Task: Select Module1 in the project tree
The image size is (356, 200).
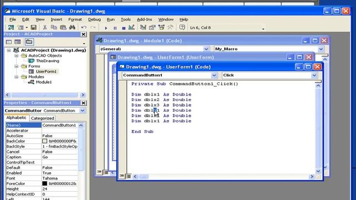Action: coord(43,82)
